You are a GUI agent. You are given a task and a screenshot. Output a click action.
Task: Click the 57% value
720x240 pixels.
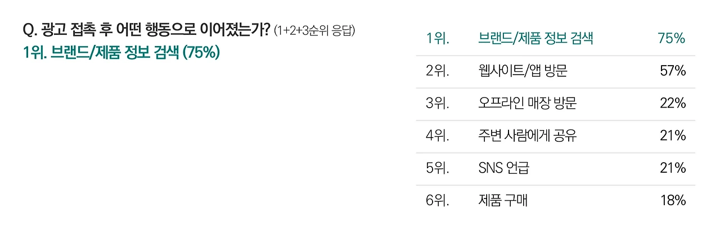point(672,71)
